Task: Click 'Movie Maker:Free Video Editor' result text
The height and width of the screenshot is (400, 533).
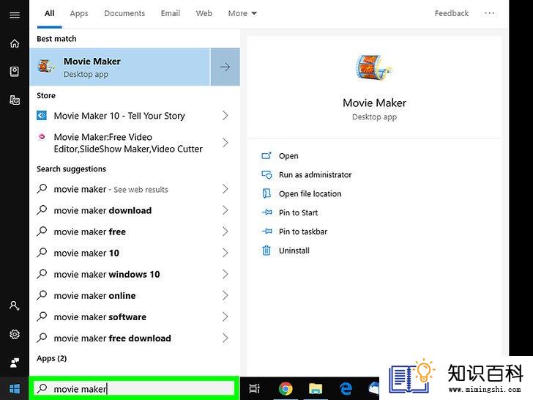Action: [128, 143]
